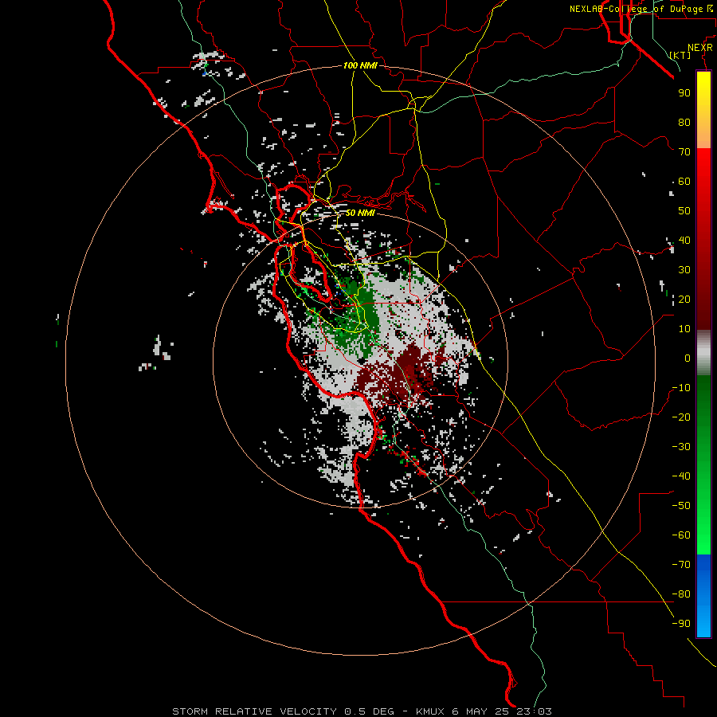Image resolution: width=717 pixels, height=717 pixels.
Task: Click the -60 value on velocity scale
Action: pos(681,535)
